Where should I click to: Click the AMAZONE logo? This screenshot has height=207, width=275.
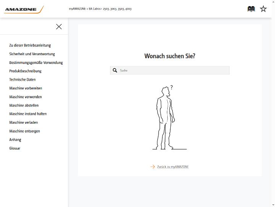[24, 9]
